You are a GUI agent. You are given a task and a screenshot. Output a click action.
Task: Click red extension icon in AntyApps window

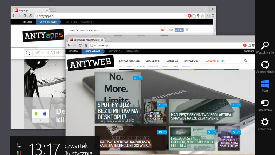pos(189,16)
